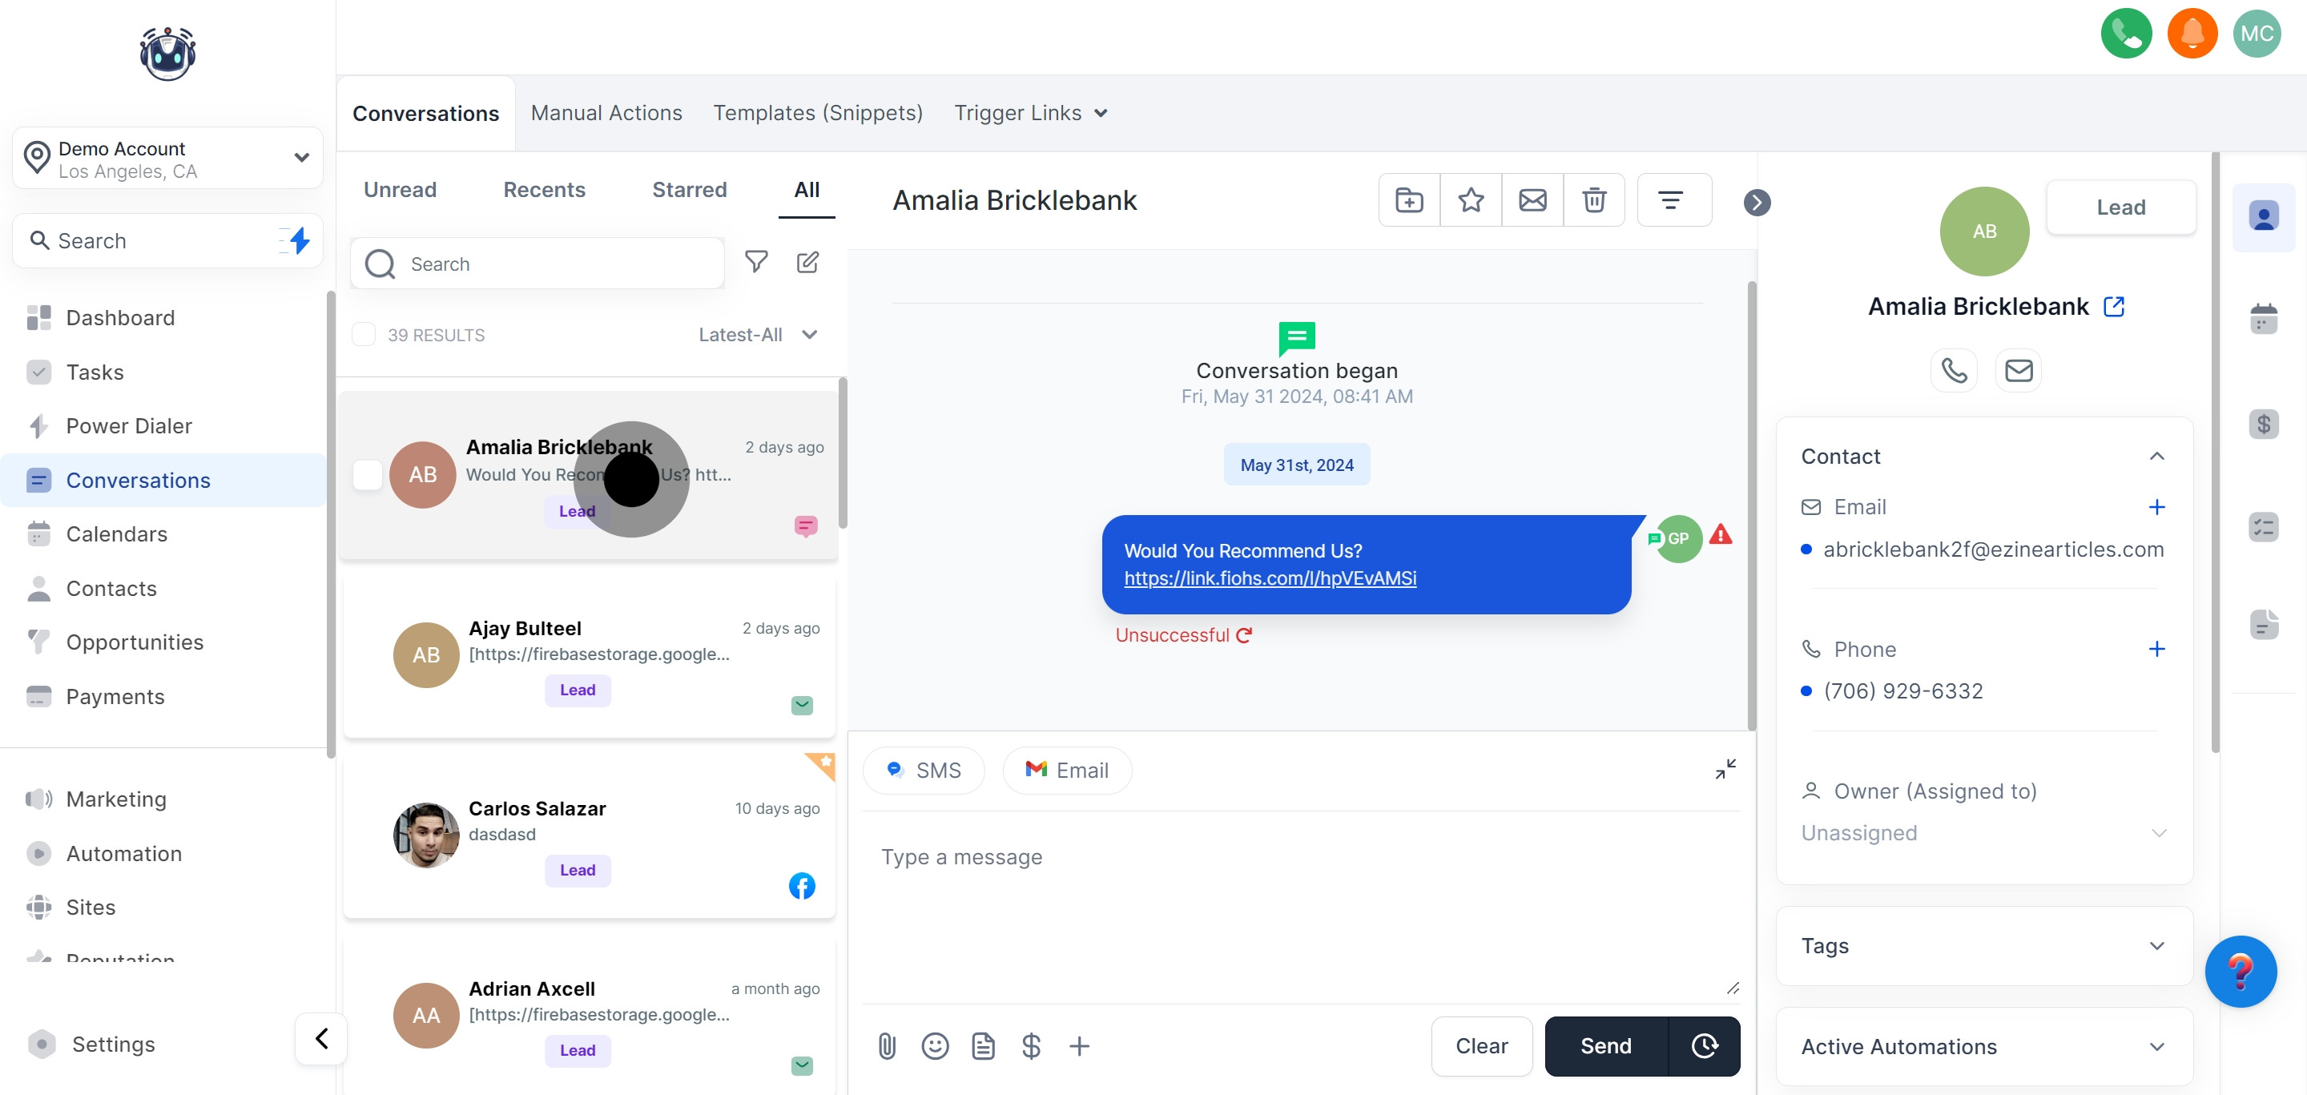Select the Unread conversations tab
Viewport: 2307px width, 1095px height.
click(400, 190)
